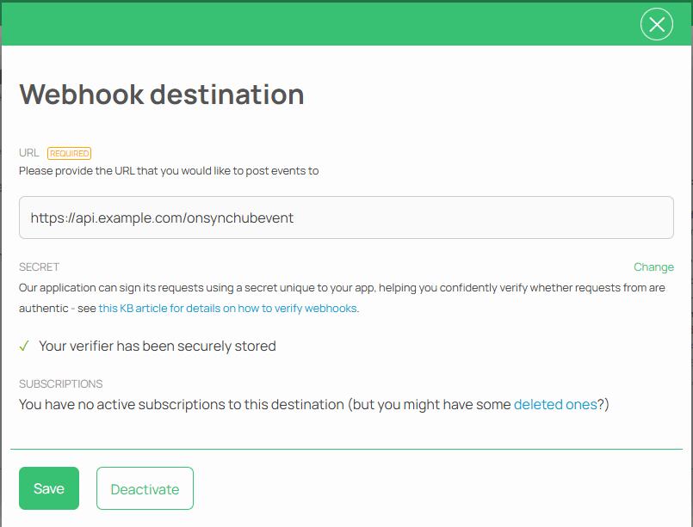693x527 pixels.
Task: Click the green verifier checkmark icon
Action: pyautogui.click(x=24, y=346)
